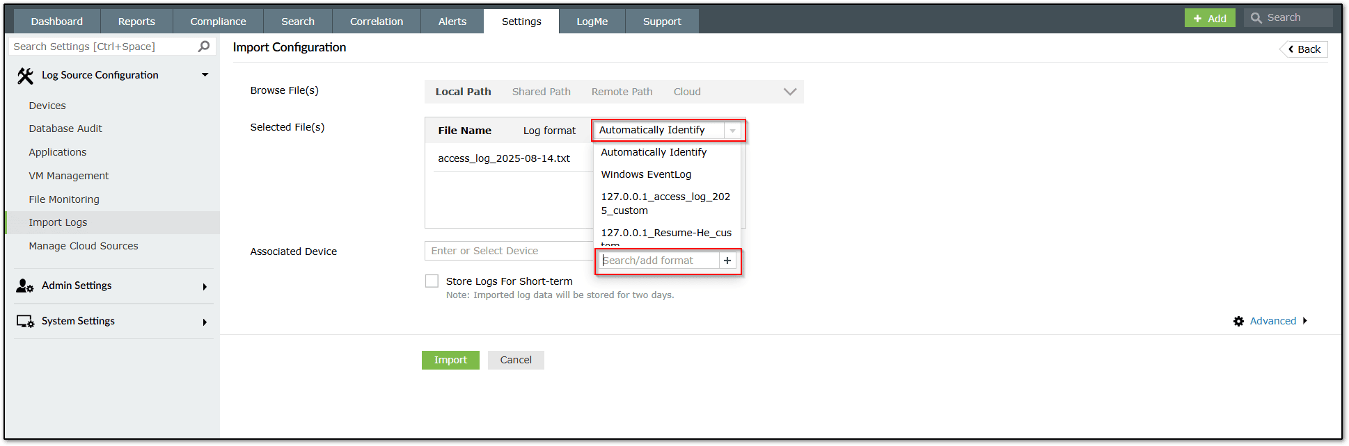Image resolution: width=1349 pixels, height=446 pixels.
Task: Click the Back arrow button
Action: [1304, 49]
